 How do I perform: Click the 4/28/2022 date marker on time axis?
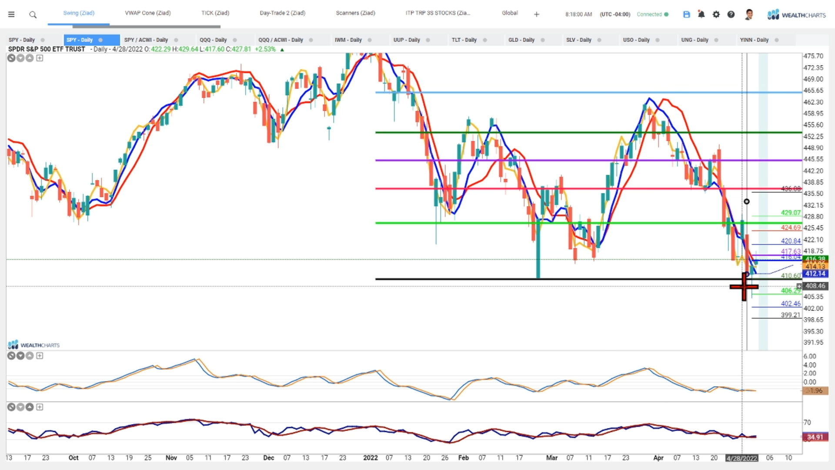pyautogui.click(x=742, y=458)
